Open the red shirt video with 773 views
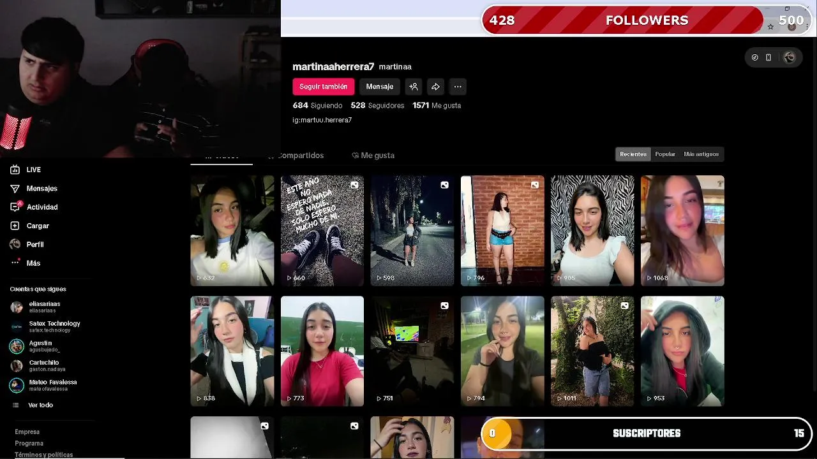This screenshot has height=459, width=817. coord(322,351)
